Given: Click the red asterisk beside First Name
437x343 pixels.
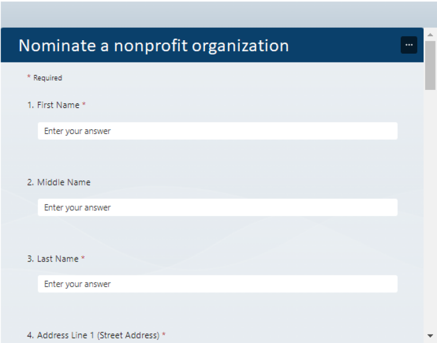Looking at the screenshot, I should pyautogui.click(x=84, y=105).
